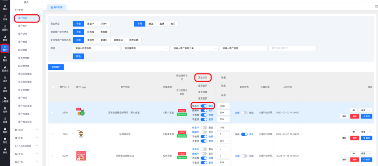Select 商户账户 in the management menu

coord(23,26)
